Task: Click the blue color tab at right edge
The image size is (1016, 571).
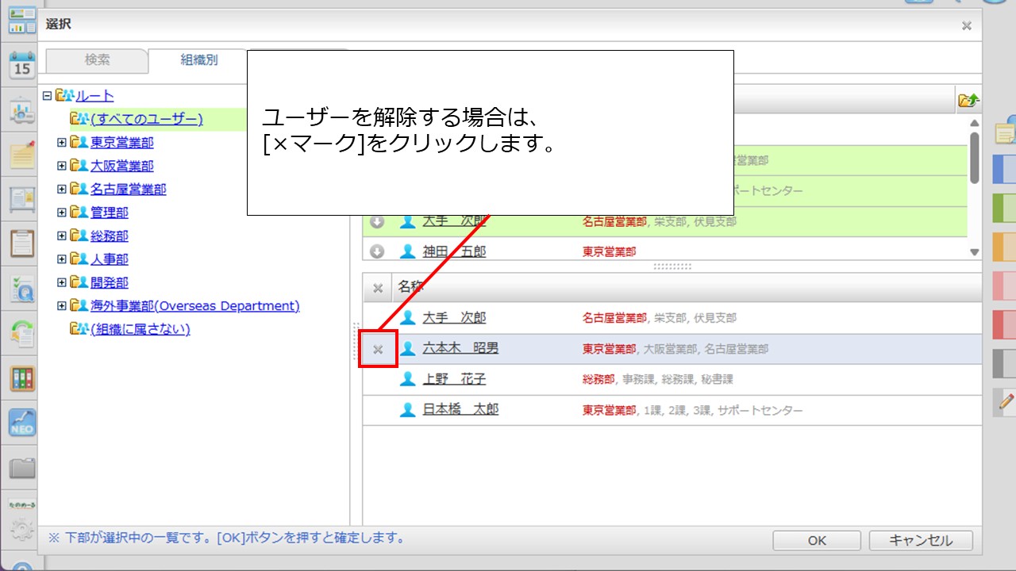Action: click(x=1005, y=170)
